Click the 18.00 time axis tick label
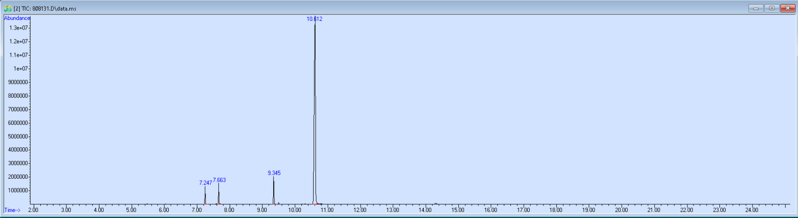Image resolution: width=798 pixels, height=218 pixels. click(x=556, y=209)
